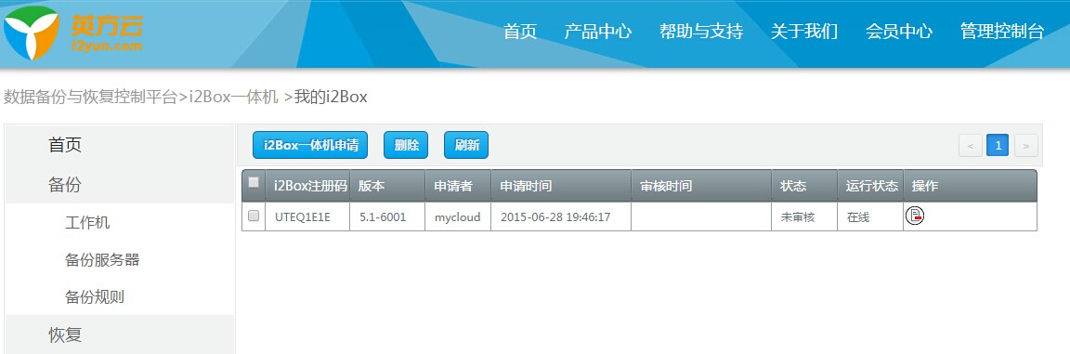Click i2Box一体机 in the breadcrumb

click(234, 97)
